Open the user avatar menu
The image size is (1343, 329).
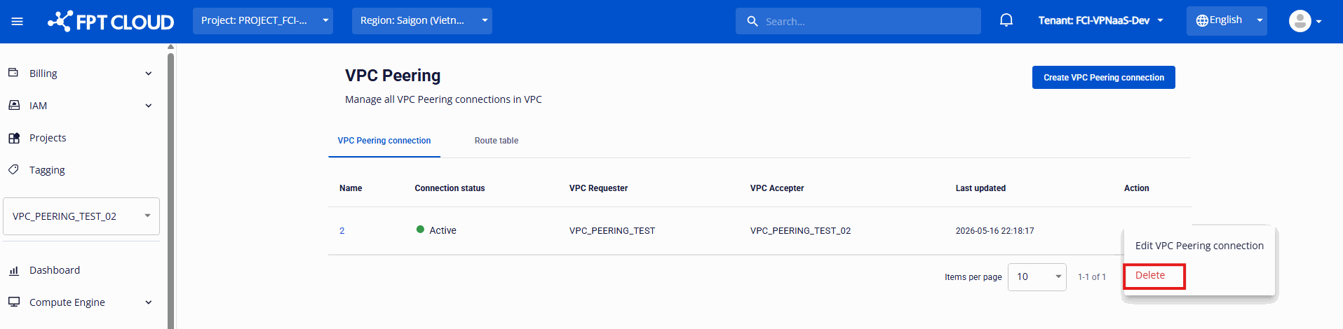click(x=1304, y=21)
